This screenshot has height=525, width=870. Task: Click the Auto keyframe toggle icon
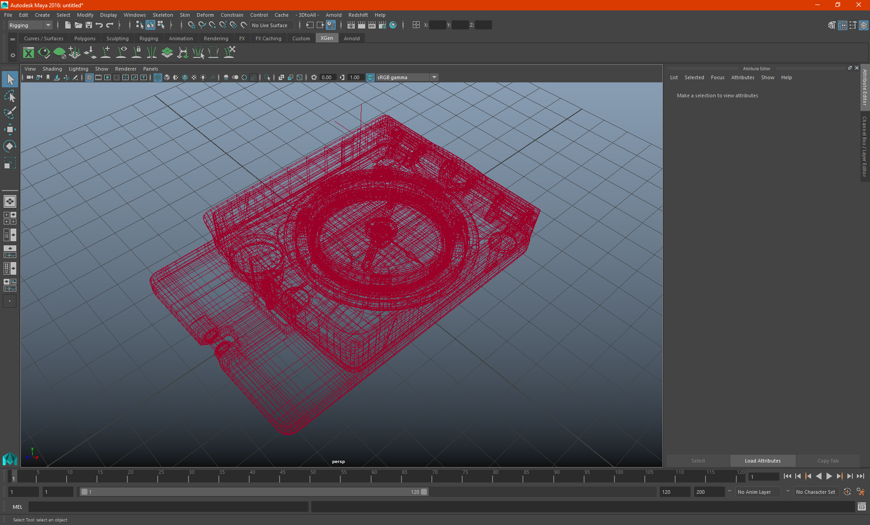(847, 492)
